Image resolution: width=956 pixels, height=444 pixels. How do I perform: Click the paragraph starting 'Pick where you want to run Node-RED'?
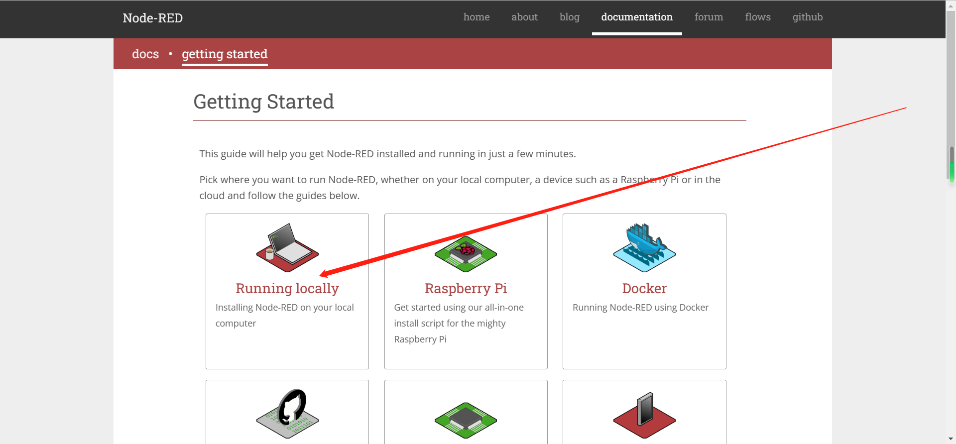click(x=460, y=188)
